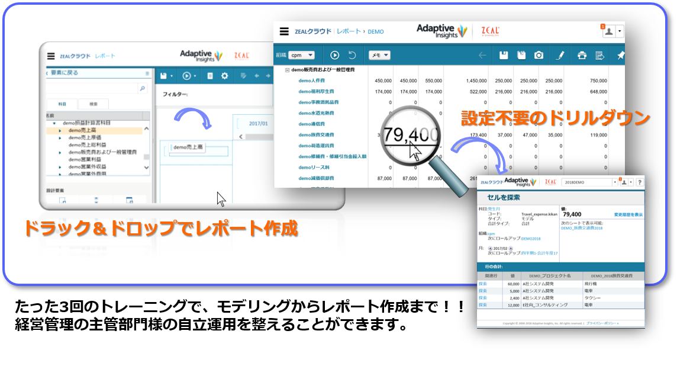Select demo営業利益 in the element tree
This screenshot has width=677, height=382.
[x=85, y=159]
